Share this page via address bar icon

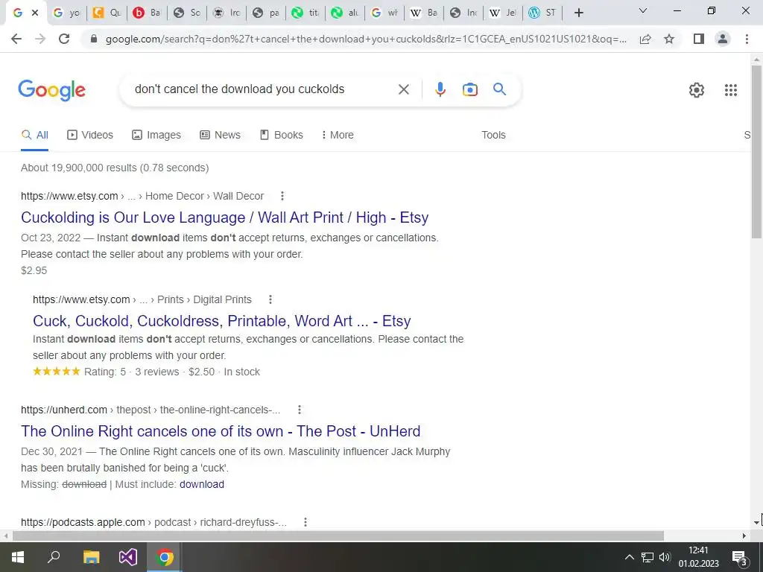click(x=645, y=39)
